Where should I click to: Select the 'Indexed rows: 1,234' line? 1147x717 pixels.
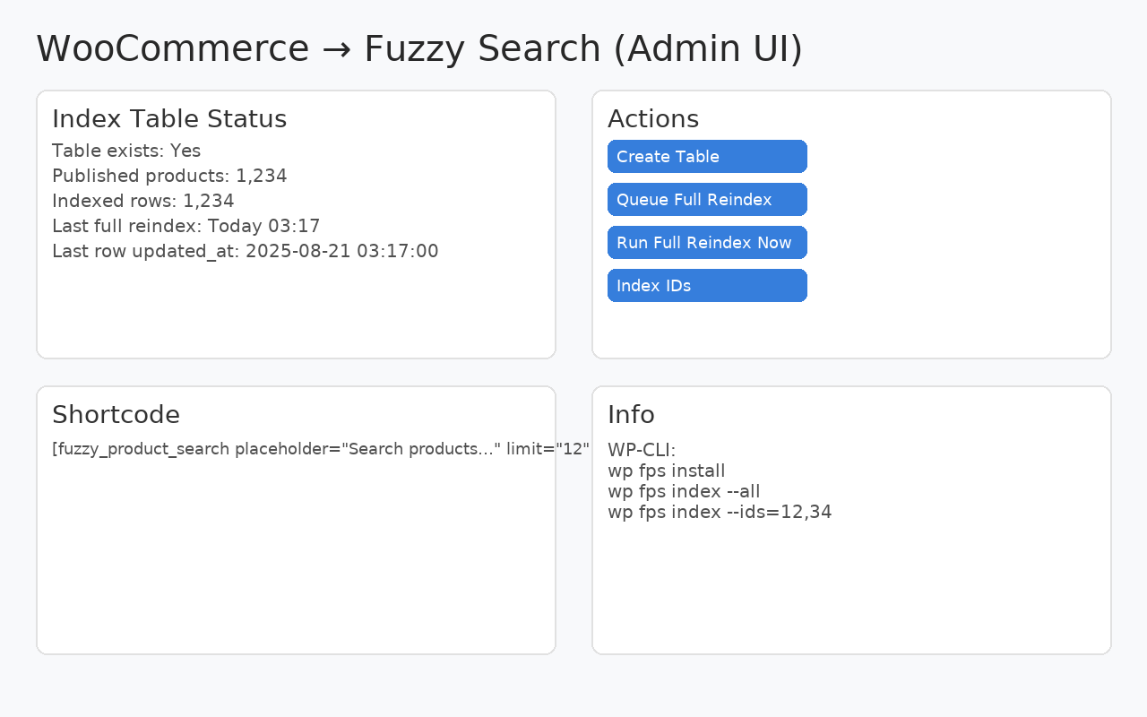[x=142, y=201]
